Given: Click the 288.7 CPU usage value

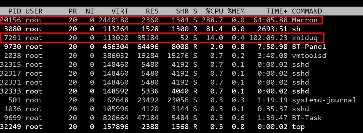Looking at the screenshot, I should pos(215,20).
